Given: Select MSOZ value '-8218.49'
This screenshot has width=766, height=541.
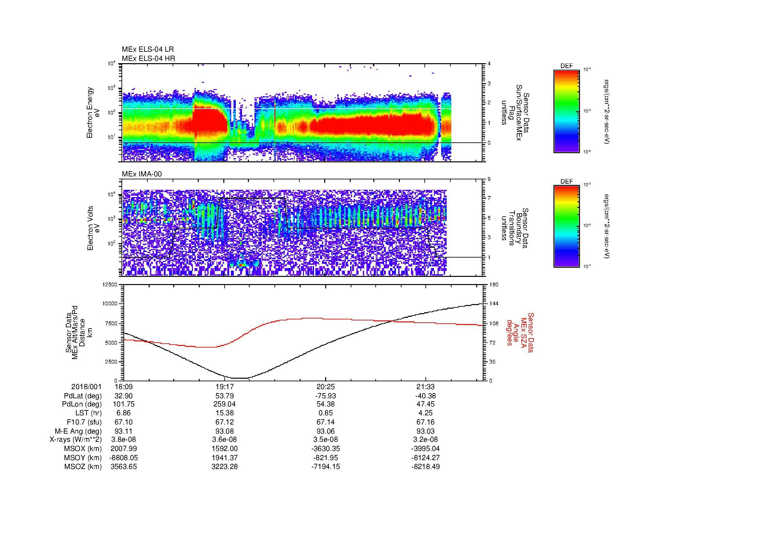Looking at the screenshot, I should coord(426,467).
